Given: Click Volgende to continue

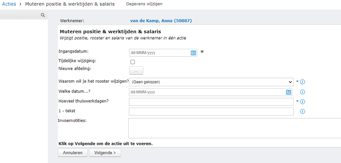Looking at the screenshot, I should 105,153.
